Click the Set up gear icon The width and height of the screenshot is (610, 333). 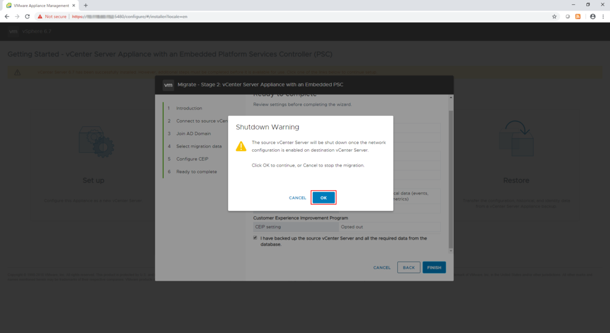pos(96,142)
